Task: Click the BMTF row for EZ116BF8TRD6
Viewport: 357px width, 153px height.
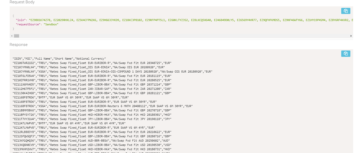Action: pyautogui.click(x=71, y=97)
